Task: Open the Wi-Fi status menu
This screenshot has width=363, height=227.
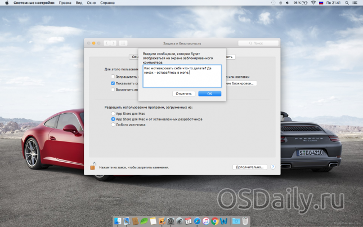Action: point(313,3)
